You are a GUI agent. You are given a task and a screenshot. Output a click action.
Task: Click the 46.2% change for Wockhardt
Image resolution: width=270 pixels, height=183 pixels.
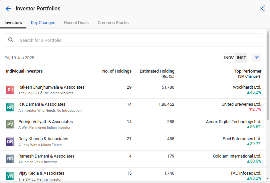pyautogui.click(x=254, y=92)
